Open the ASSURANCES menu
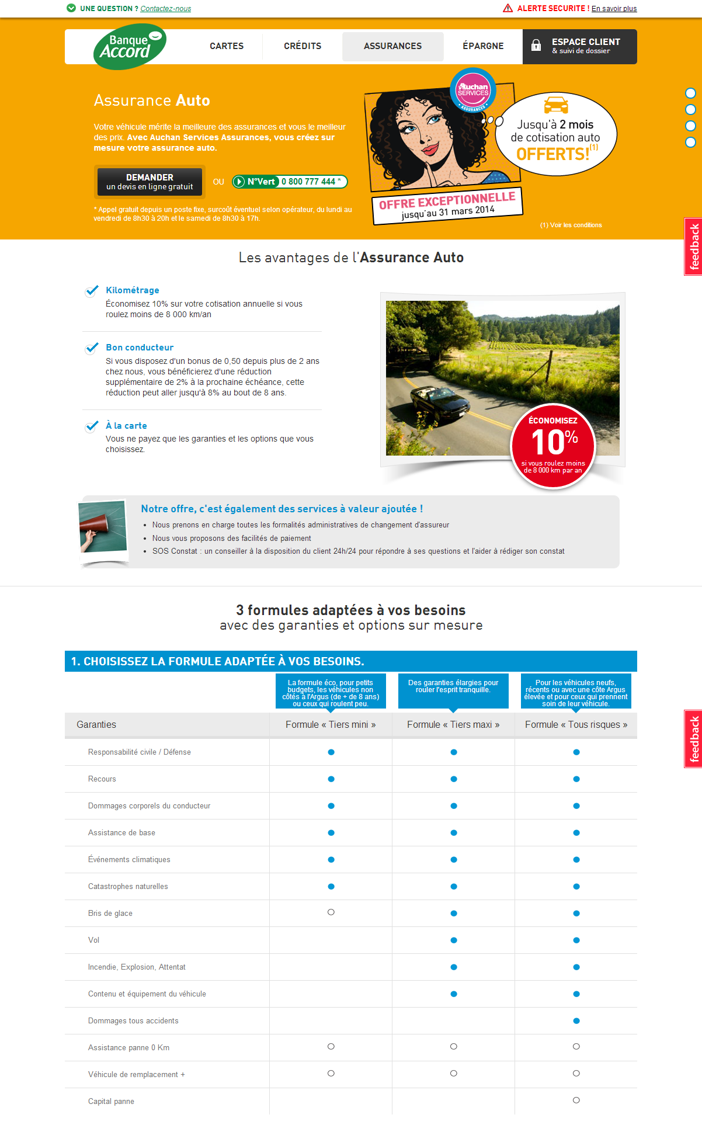This screenshot has height=1125, width=702. pyautogui.click(x=392, y=46)
